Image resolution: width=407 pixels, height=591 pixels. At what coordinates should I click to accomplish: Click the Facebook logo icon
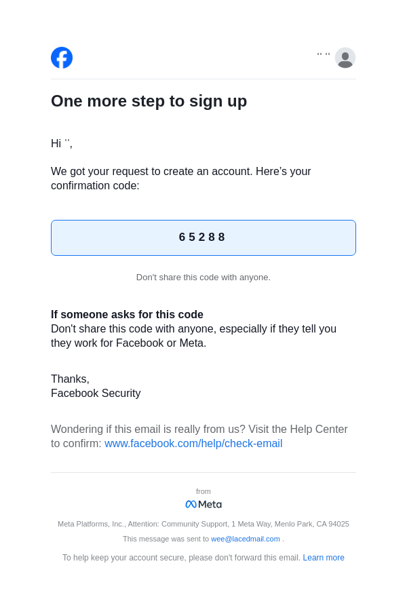62,58
